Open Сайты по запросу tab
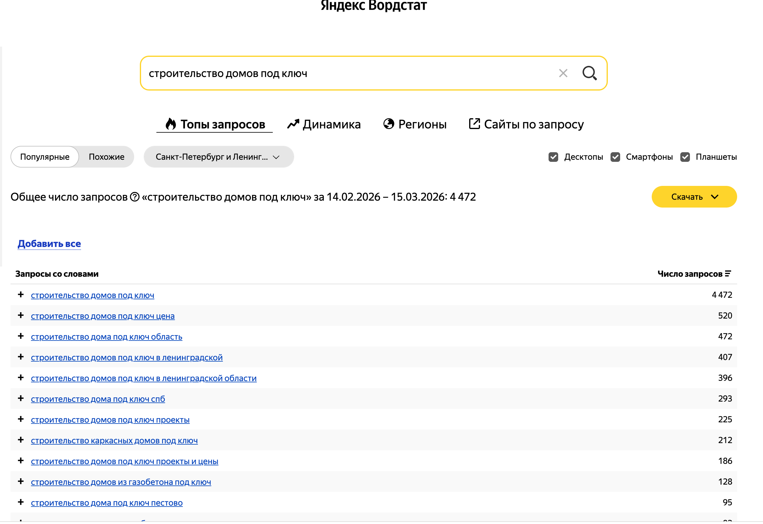 coord(526,125)
